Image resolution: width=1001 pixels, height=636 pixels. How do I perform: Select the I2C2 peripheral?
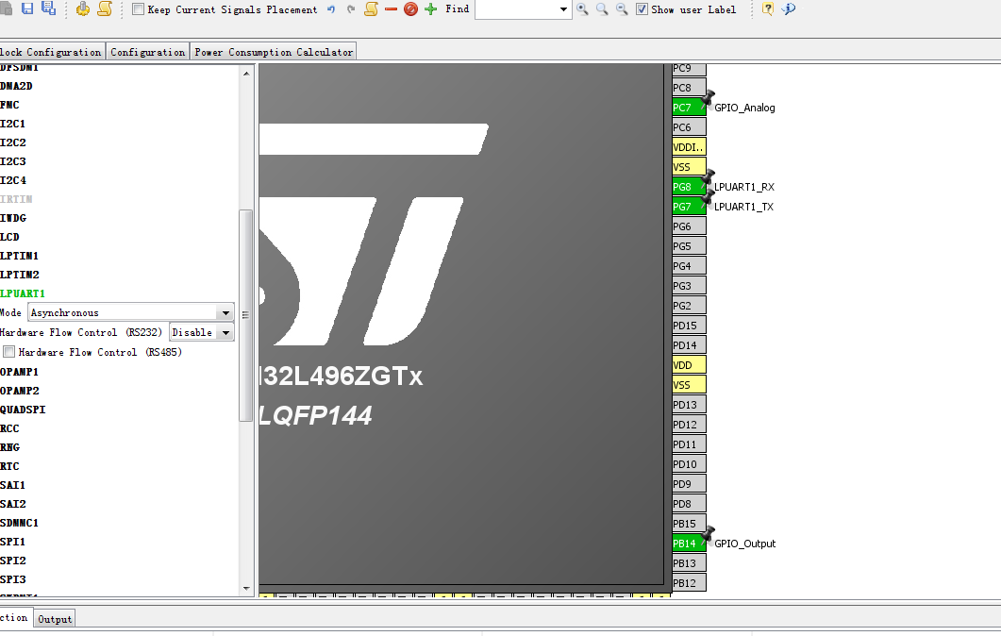click(x=13, y=142)
